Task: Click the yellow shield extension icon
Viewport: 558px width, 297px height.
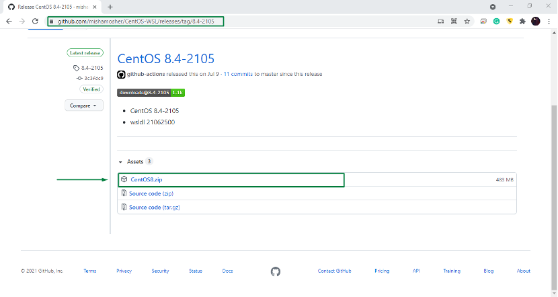Action: [x=510, y=22]
